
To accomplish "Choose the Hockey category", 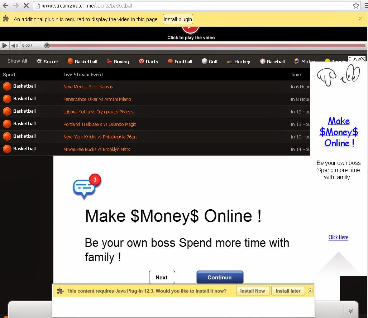I will (x=238, y=62).
